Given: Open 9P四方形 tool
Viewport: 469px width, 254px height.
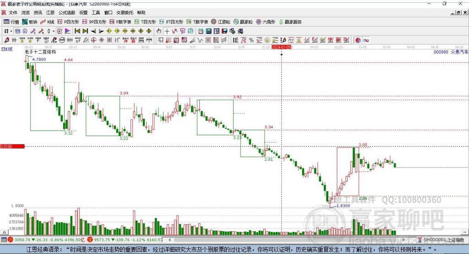Looking at the screenshot, I should (x=94, y=22).
